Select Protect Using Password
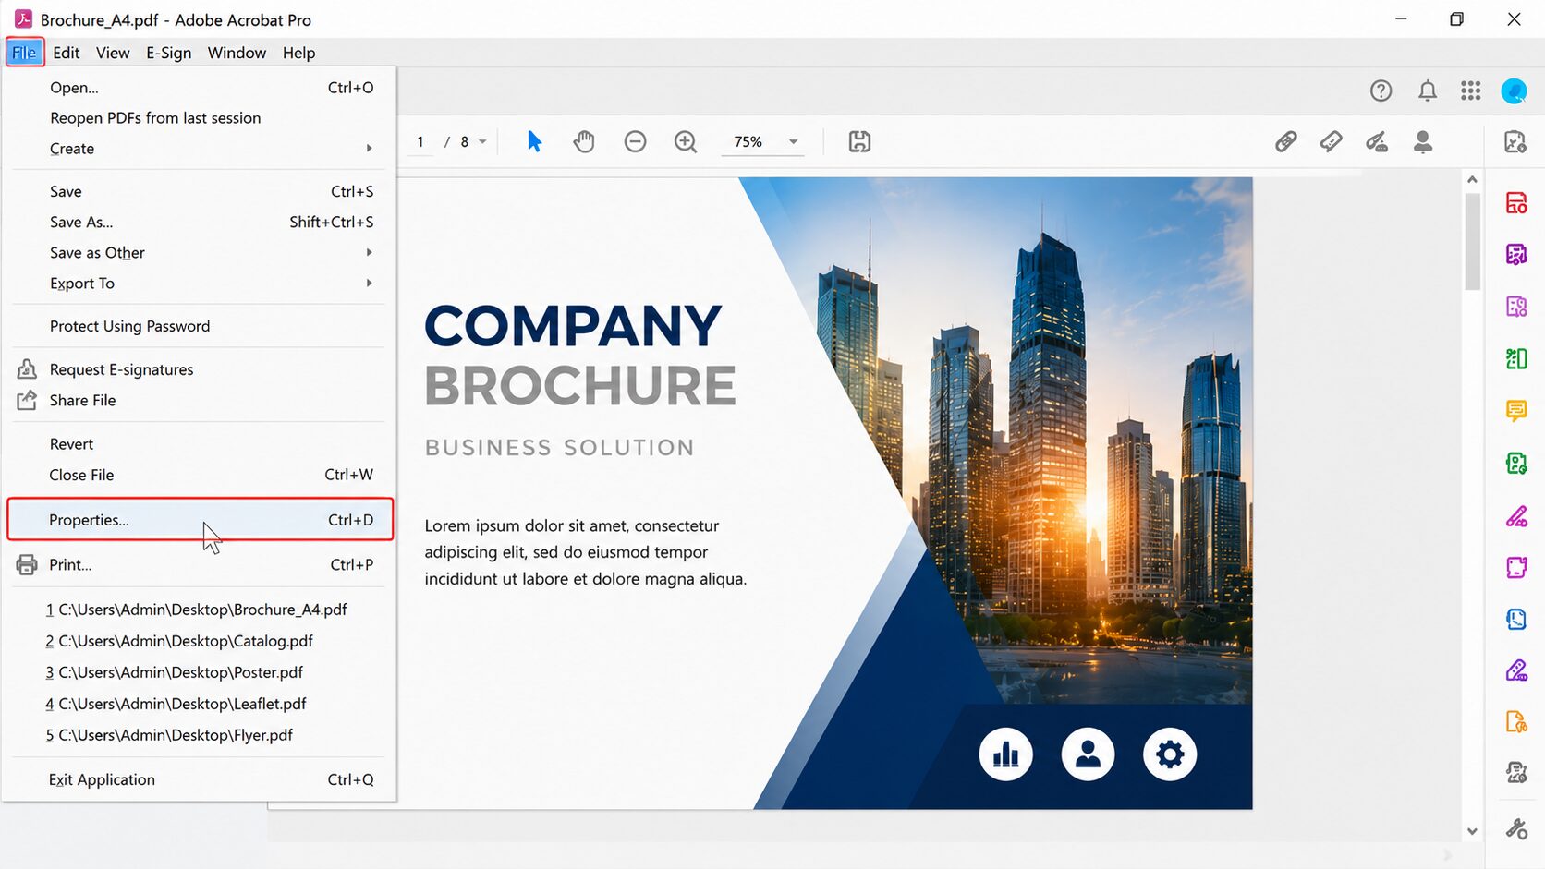 tap(199, 326)
